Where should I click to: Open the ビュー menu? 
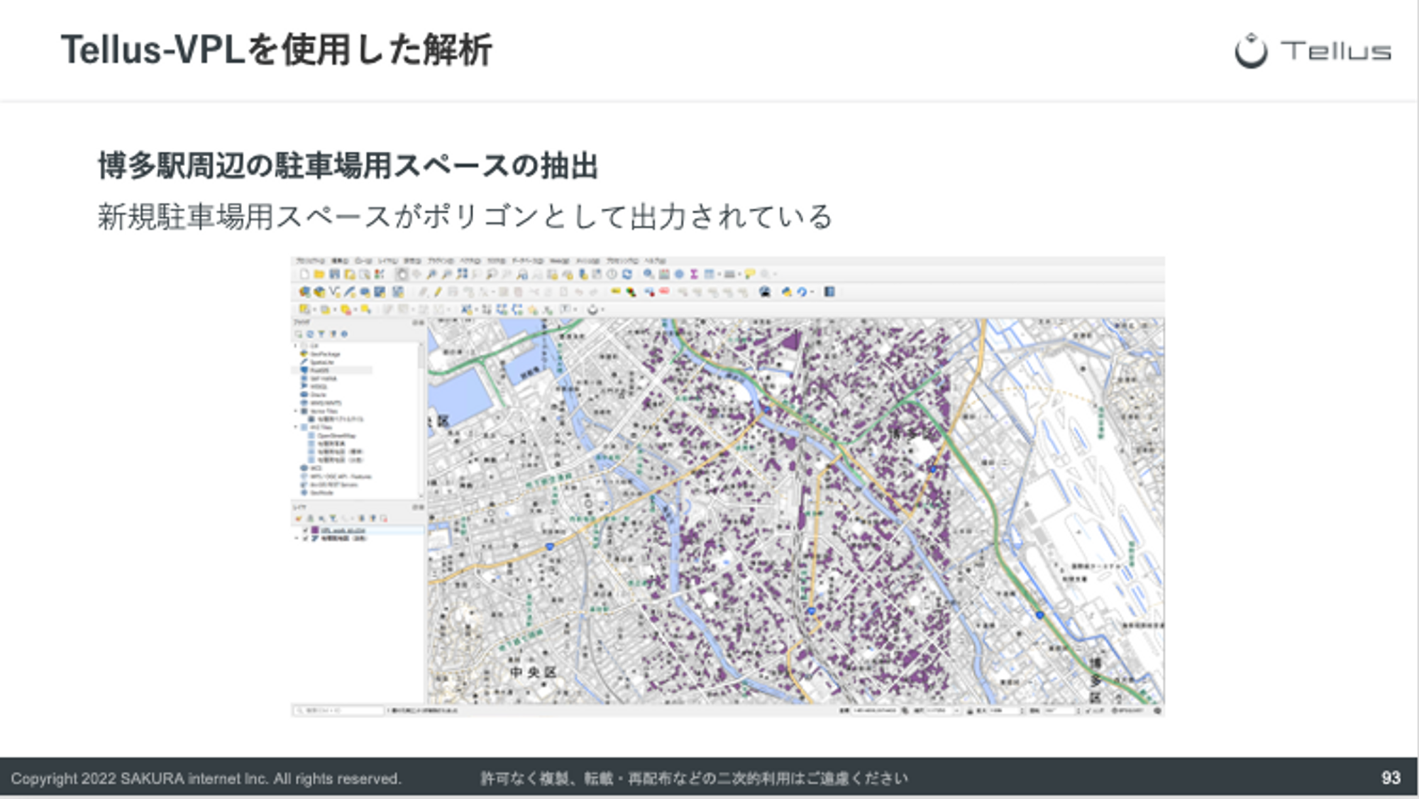click(363, 261)
